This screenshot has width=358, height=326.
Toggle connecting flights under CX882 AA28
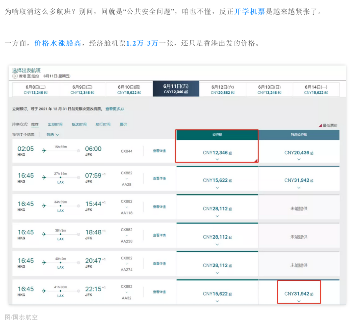(127, 179)
